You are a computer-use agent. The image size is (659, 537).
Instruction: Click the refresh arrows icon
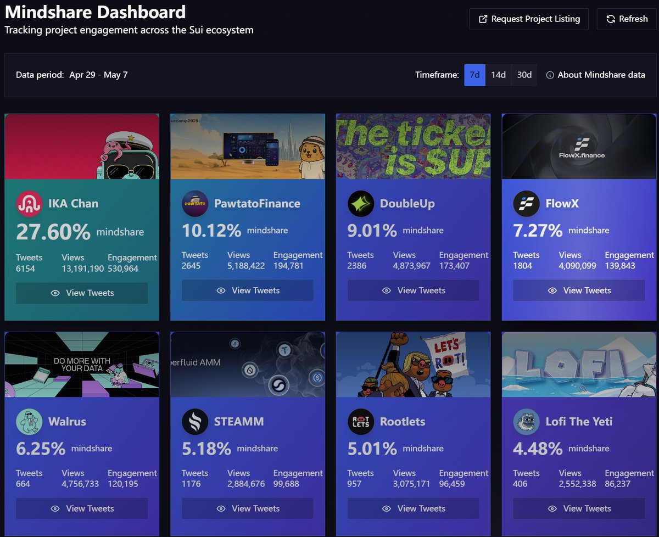click(x=611, y=19)
